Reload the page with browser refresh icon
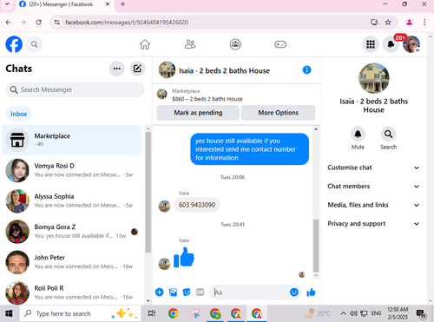 [x=39, y=23]
